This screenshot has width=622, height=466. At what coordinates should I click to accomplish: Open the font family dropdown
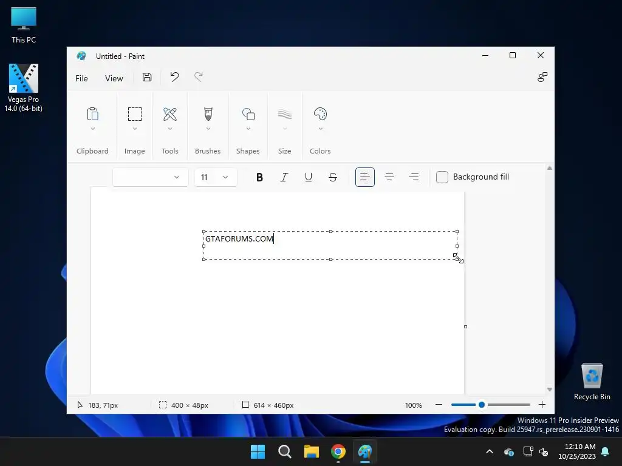coord(151,177)
